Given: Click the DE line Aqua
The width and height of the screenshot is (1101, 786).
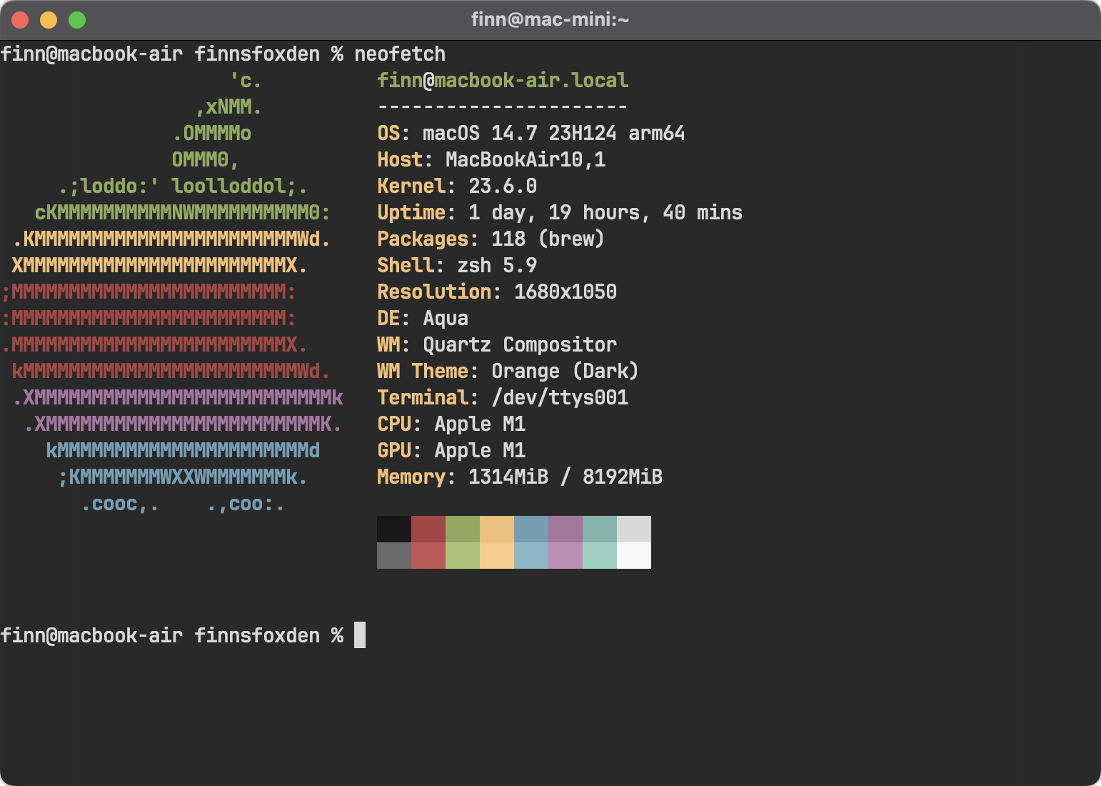Looking at the screenshot, I should pos(423,318).
